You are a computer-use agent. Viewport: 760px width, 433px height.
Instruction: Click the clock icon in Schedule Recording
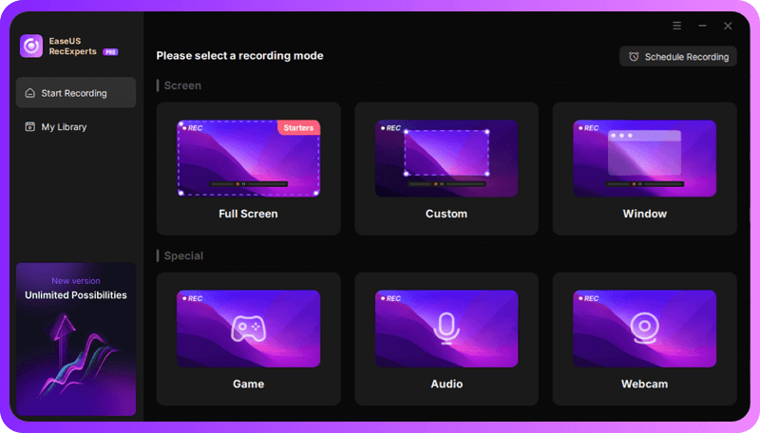634,57
